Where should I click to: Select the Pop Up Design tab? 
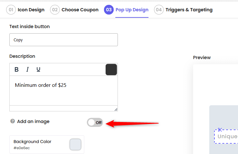[x=132, y=10]
